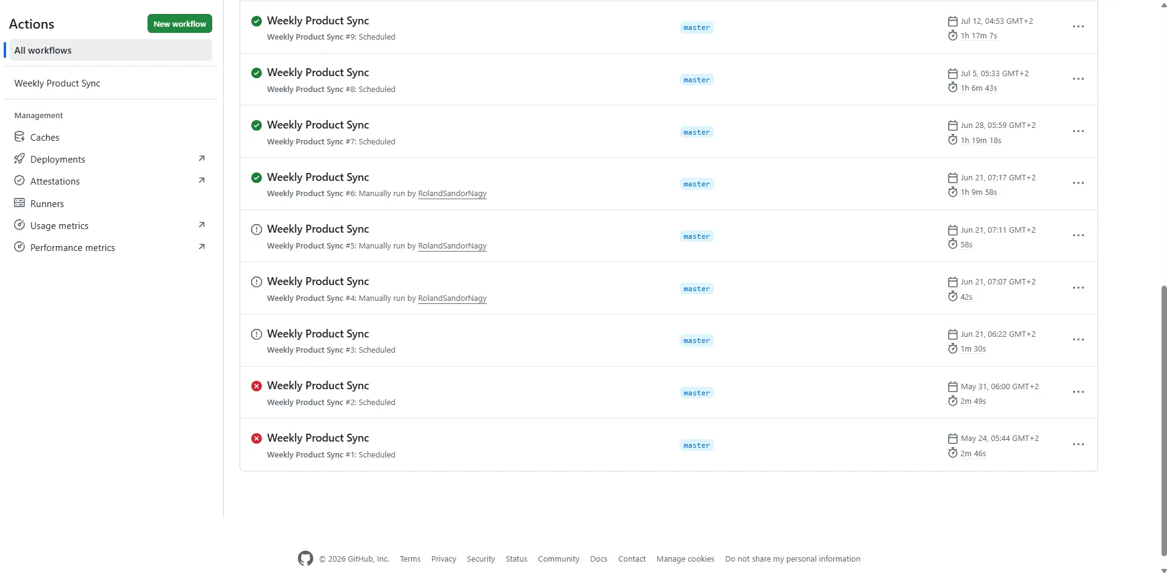This screenshot has height=575, width=1167.
Task: Click the failed status icon of run #1
Action: tap(257, 439)
